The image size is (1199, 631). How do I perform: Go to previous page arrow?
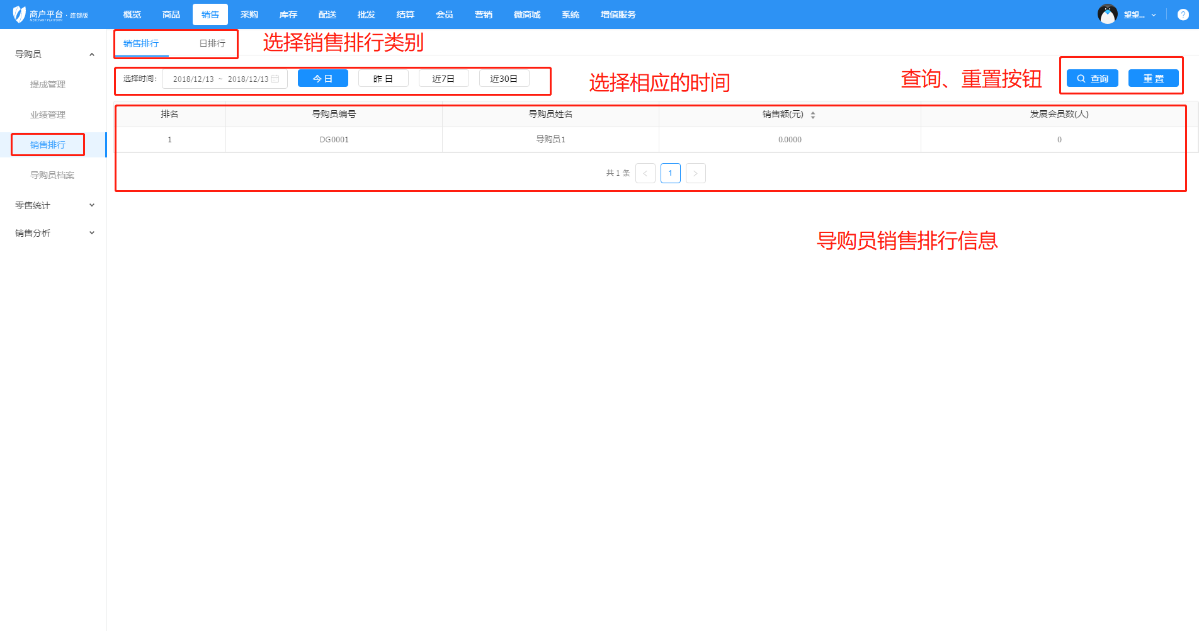(x=645, y=173)
